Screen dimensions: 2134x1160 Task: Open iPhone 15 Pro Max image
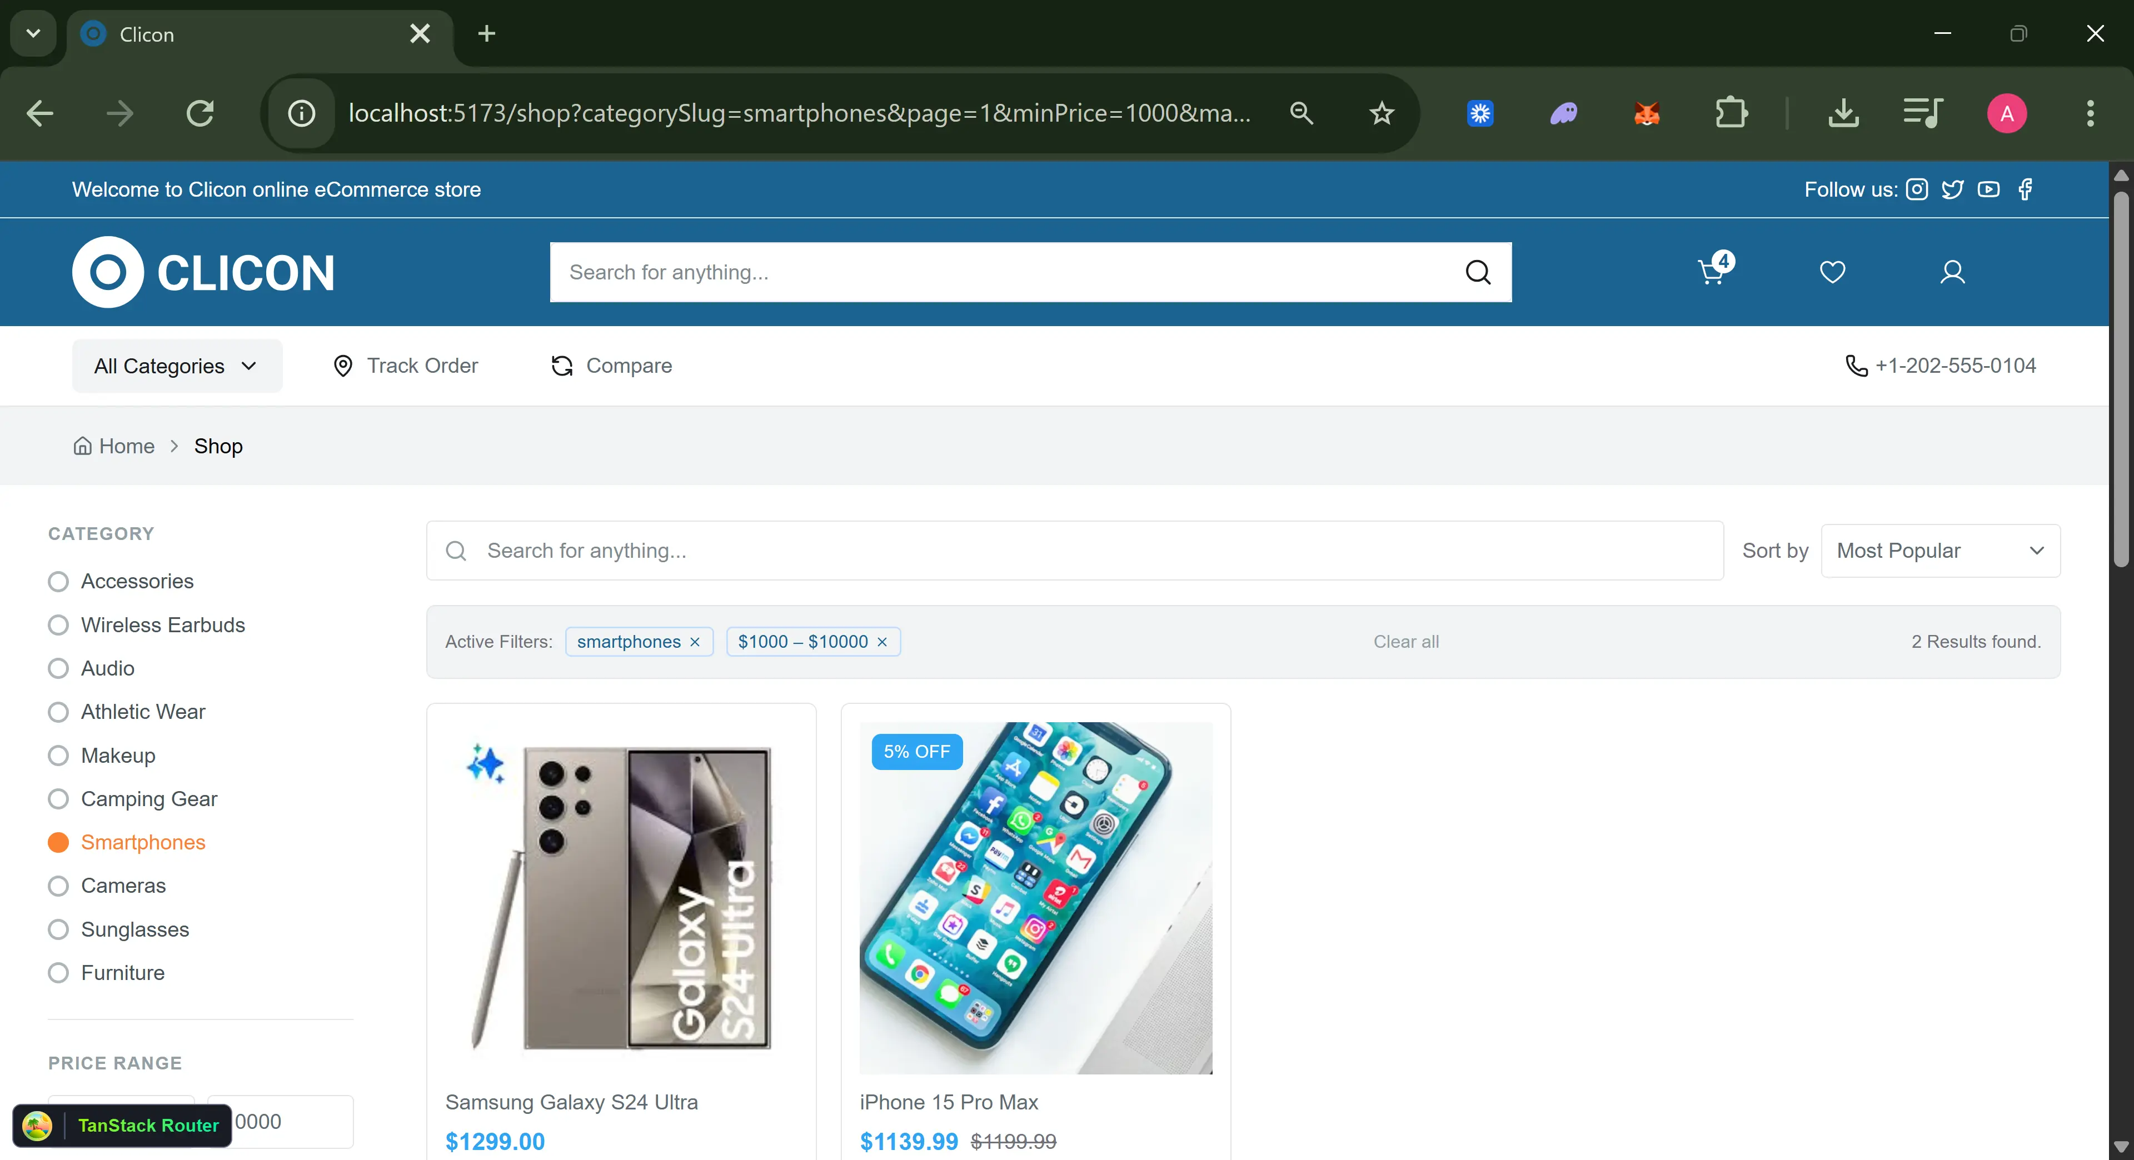pos(1035,898)
